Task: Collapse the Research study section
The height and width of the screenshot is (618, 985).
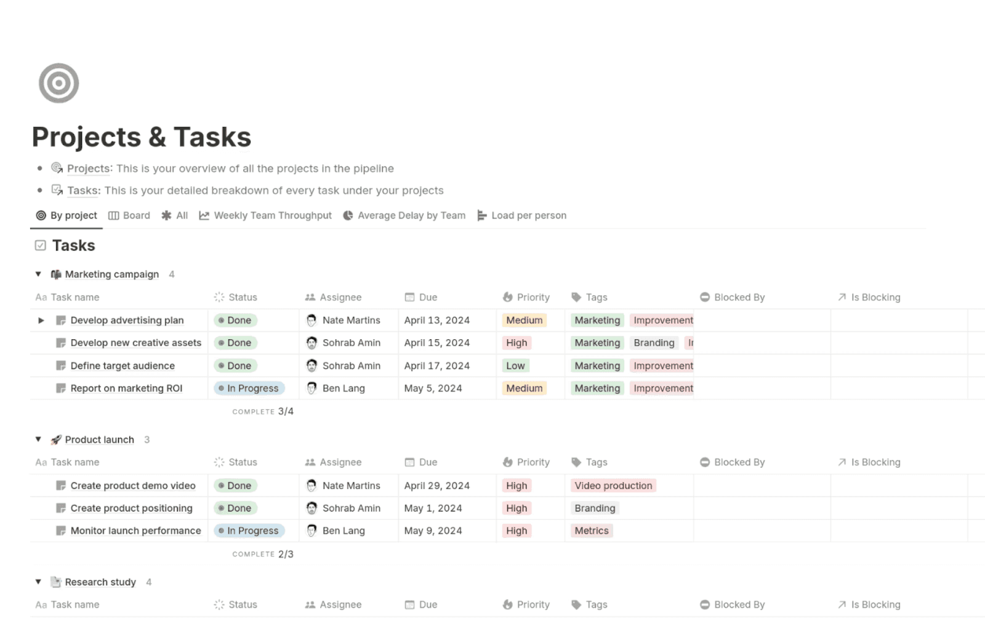Action: click(38, 582)
